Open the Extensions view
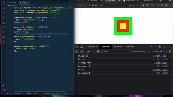The width and height of the screenshot is (173, 97). pos(4,23)
